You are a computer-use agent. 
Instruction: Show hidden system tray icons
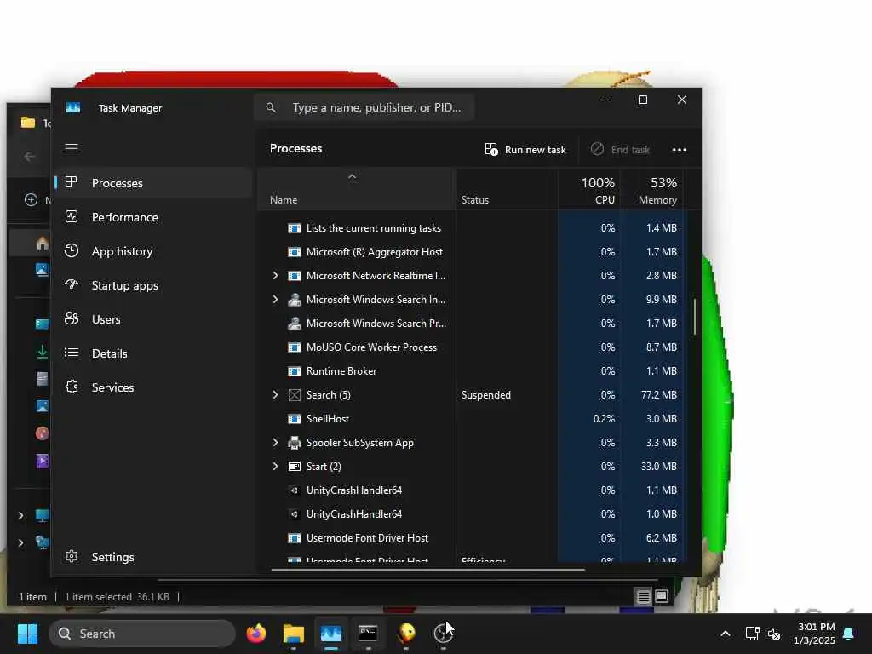click(726, 634)
